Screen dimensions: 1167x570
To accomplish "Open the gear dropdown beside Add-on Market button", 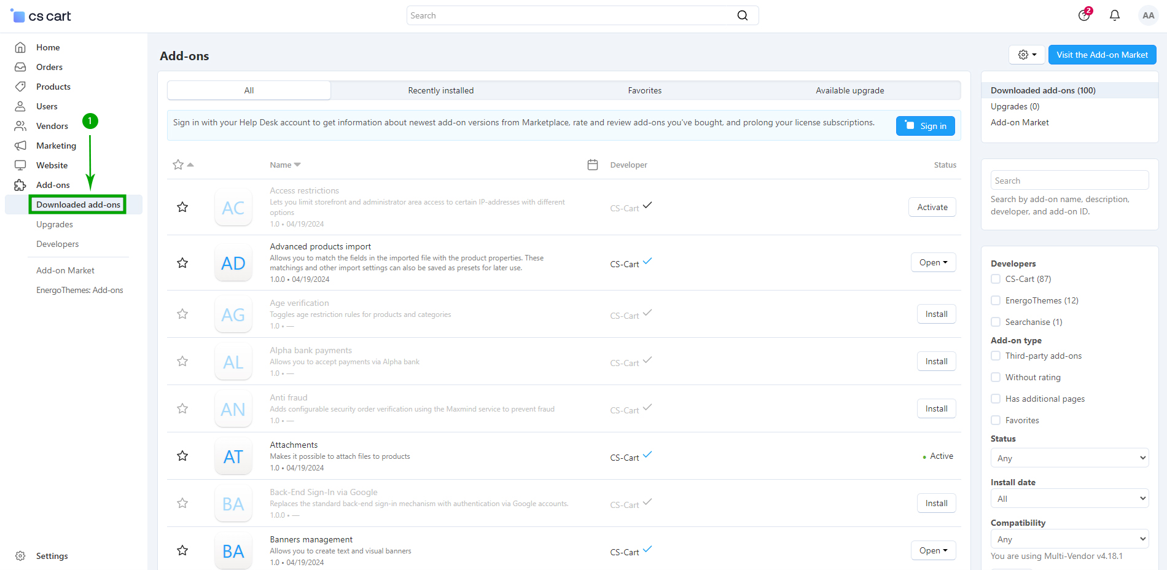I will [1026, 55].
